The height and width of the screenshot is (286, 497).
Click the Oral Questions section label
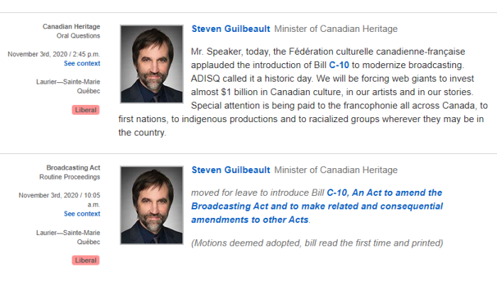(78, 35)
